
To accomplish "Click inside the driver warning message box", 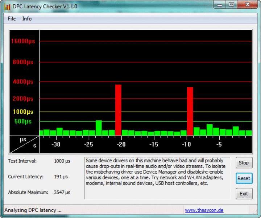I will coord(157,178).
